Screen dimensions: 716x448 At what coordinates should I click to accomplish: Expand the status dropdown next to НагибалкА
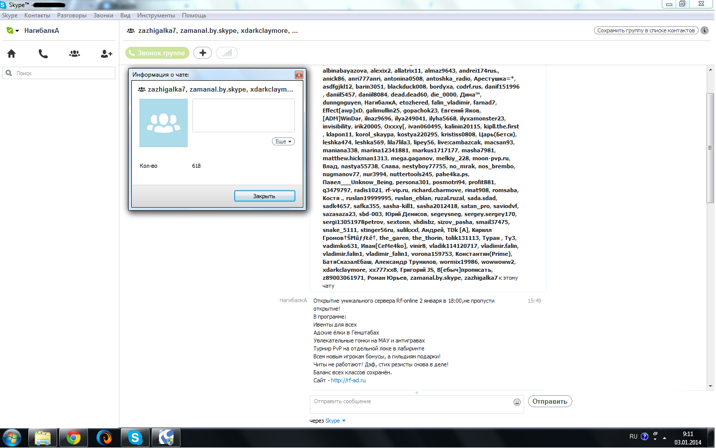[x=17, y=31]
